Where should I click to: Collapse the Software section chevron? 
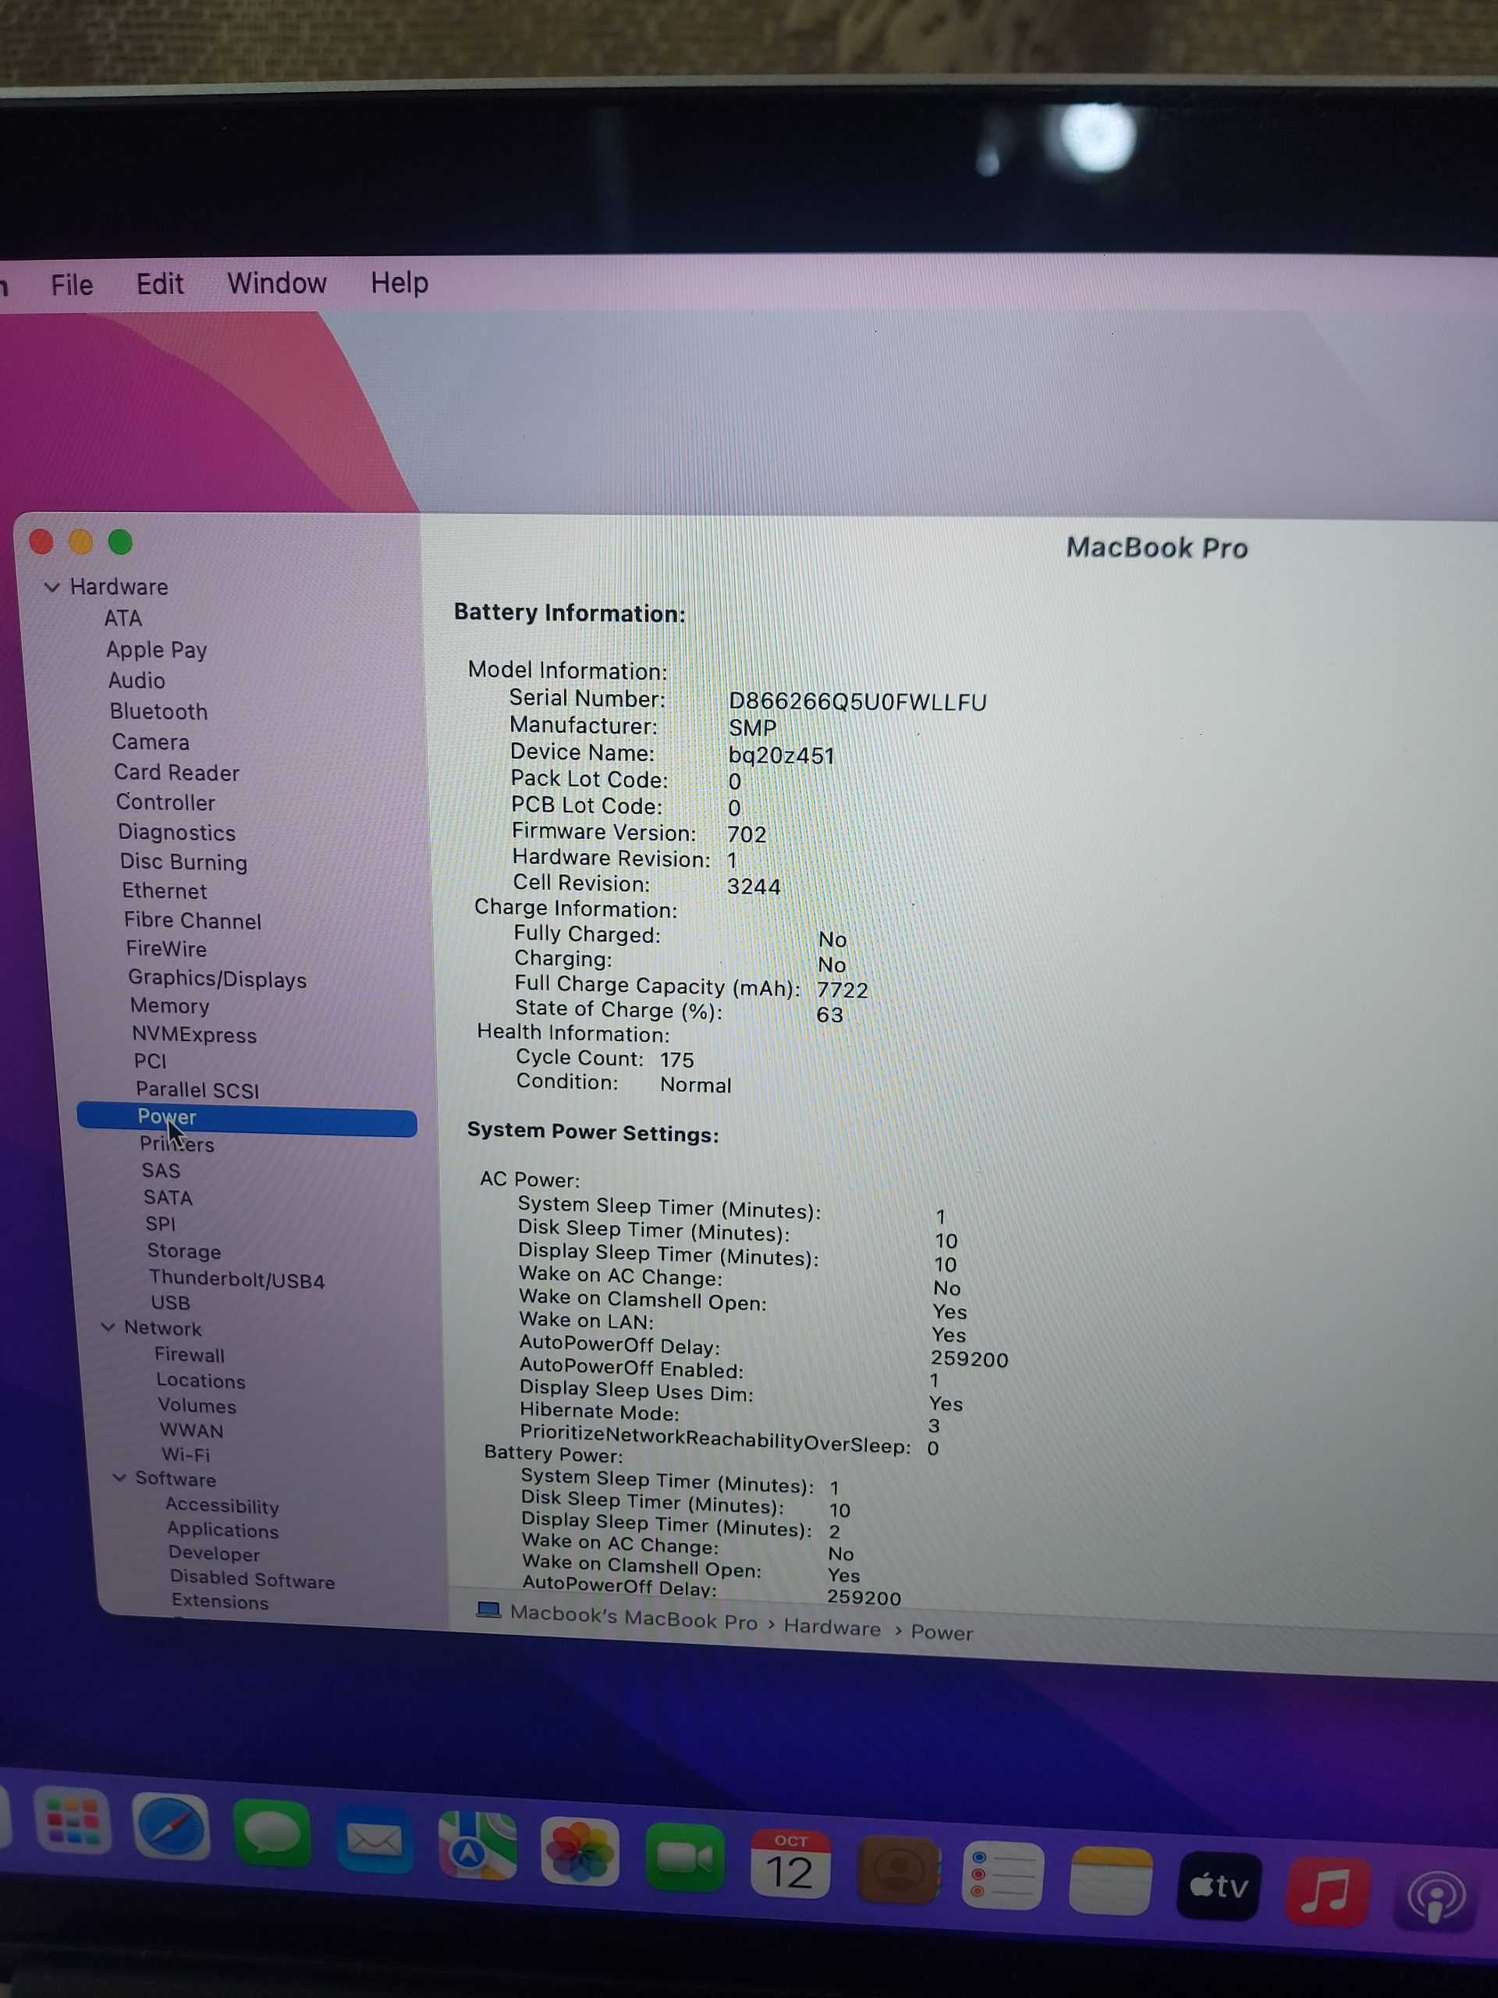click(x=119, y=1477)
